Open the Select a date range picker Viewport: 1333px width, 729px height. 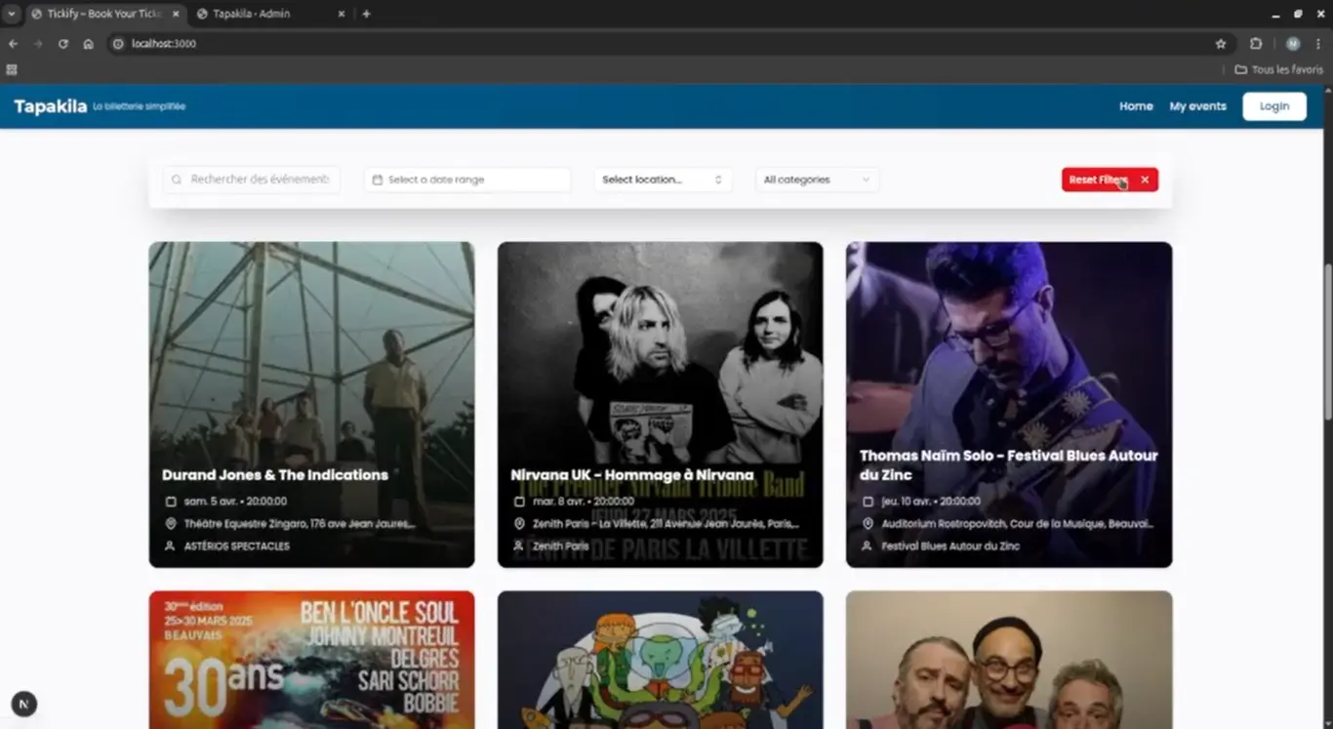click(467, 180)
